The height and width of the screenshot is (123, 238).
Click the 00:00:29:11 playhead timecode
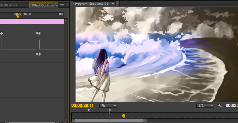point(82,106)
